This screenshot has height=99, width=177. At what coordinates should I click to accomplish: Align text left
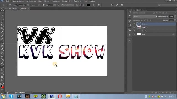(77, 5)
